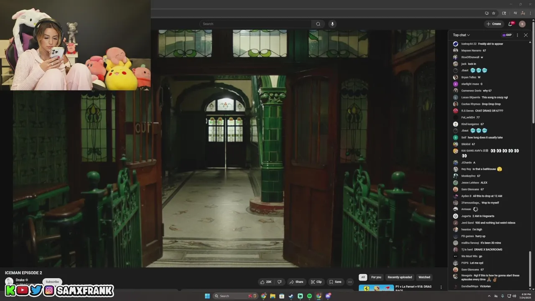Open P1 v La Ferrari drag race thumbnail
The height and width of the screenshot is (301, 535).
tap(376, 288)
